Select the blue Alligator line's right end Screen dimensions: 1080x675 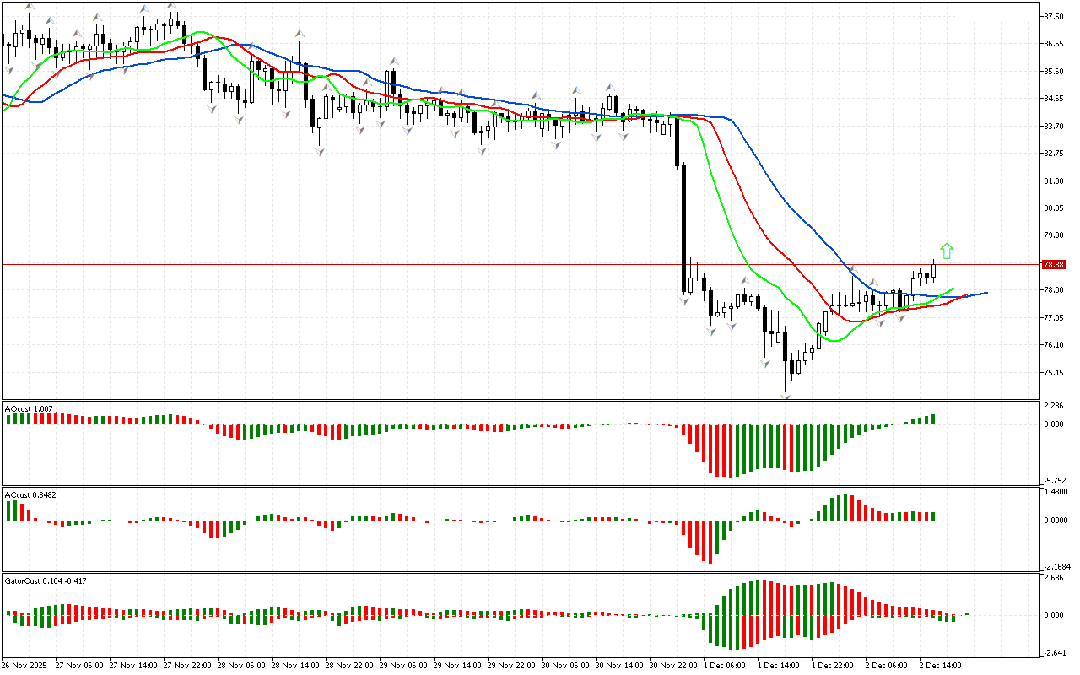coord(985,293)
